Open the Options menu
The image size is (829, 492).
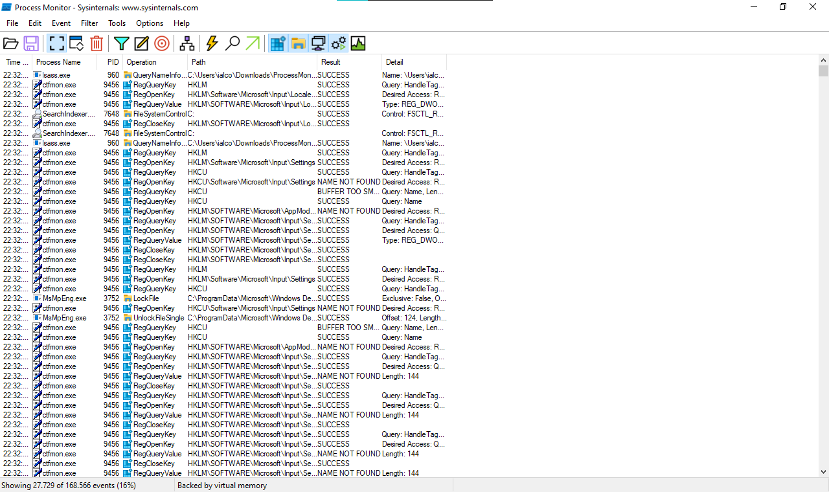click(150, 23)
